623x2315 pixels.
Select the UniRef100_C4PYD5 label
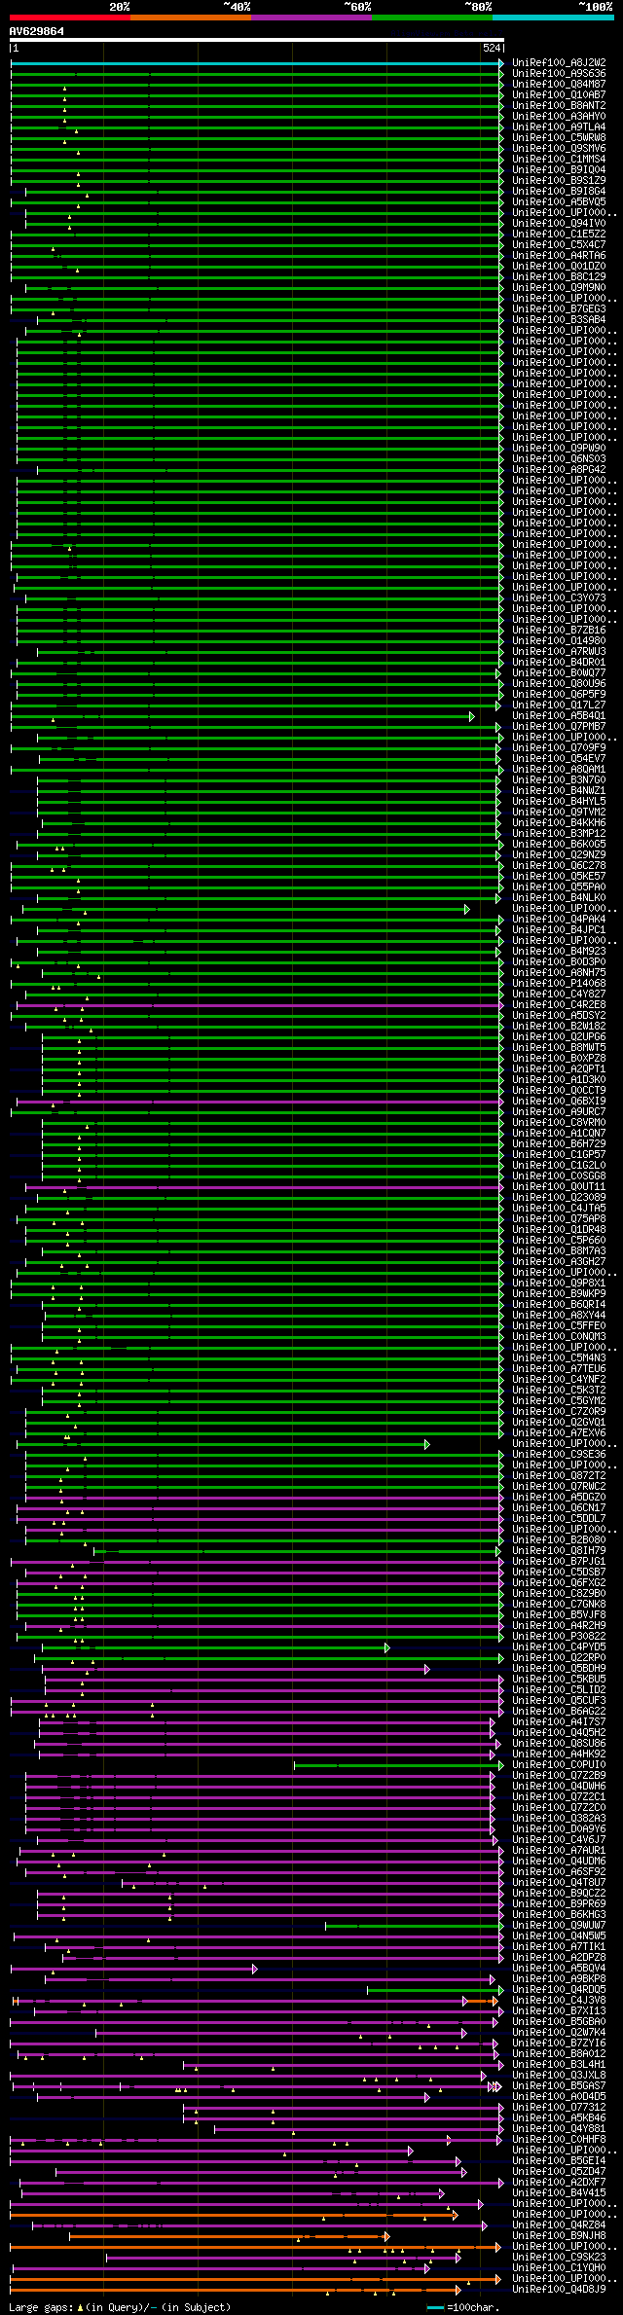click(559, 1647)
